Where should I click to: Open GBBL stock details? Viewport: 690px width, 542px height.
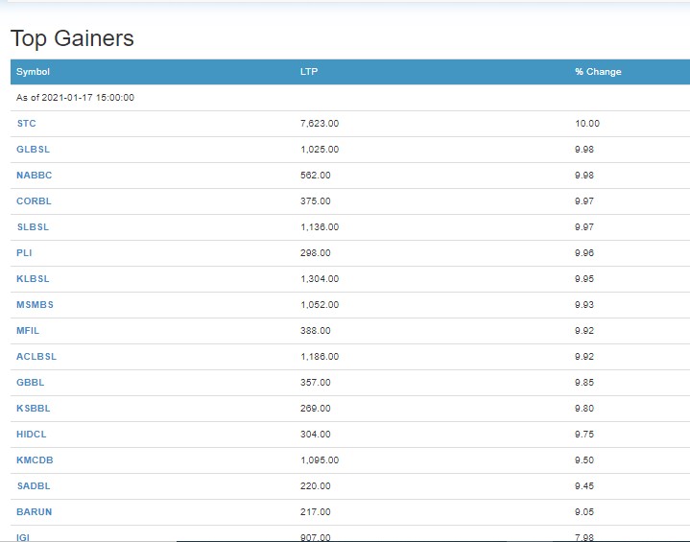click(31, 383)
